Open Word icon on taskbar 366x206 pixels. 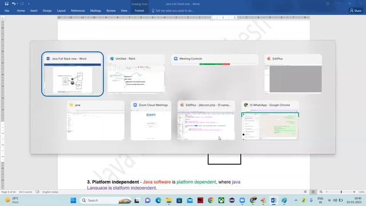tap(273, 200)
